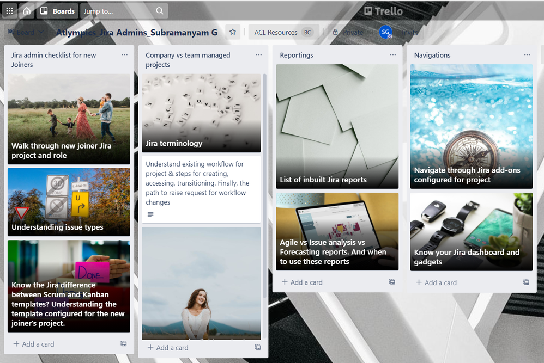Open the 'Understanding issue types' card

coord(69,202)
